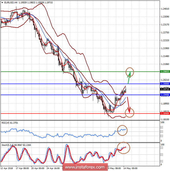Click the RSI 70 level label

(x=162, y=127)
